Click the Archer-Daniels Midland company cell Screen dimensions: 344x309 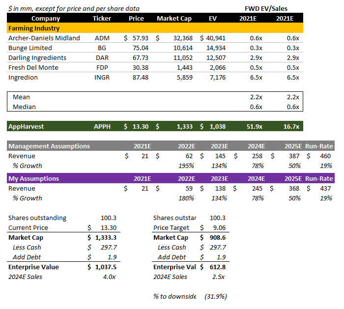[44, 38]
